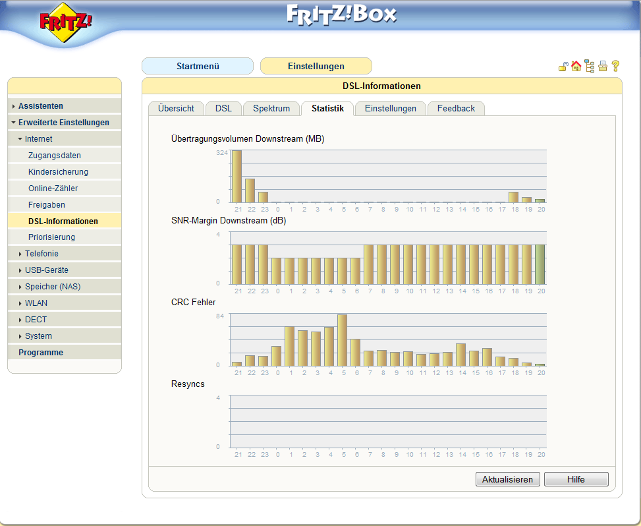The height and width of the screenshot is (526, 641).
Task: Click the Aktualisieren button
Action: click(x=507, y=479)
